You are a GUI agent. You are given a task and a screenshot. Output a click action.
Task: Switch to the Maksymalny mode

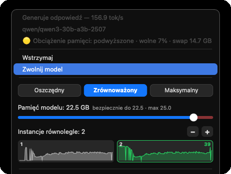coord(181,90)
